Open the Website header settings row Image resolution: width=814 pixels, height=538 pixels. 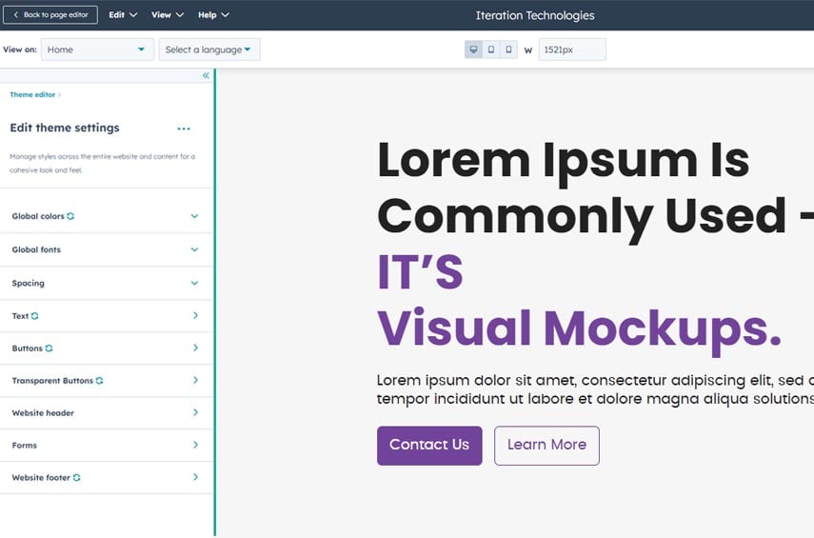tap(107, 413)
